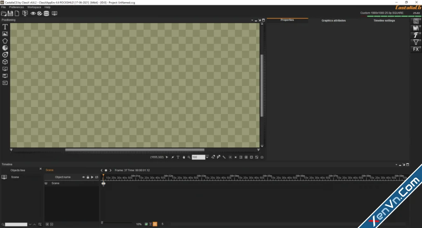Collapse all with the minus box button
The image size is (422, 228).
coord(52,224)
